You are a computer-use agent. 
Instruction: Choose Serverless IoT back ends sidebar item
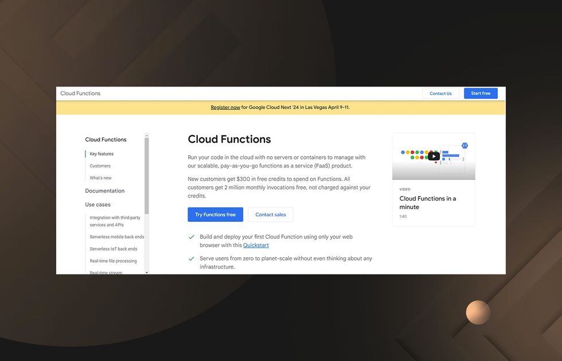(114, 249)
